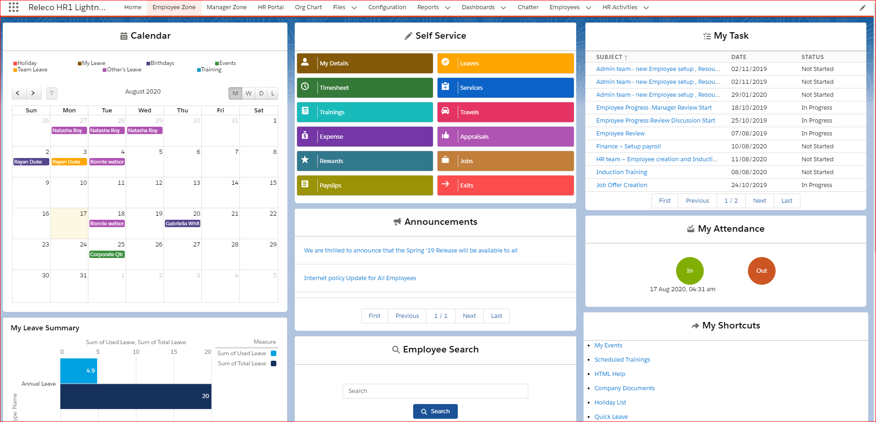Click the Timesheet clock icon
Image resolution: width=876 pixels, height=422 pixels.
click(x=305, y=87)
